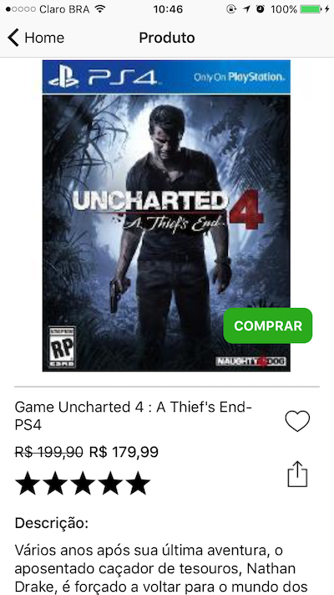This screenshot has height=595, width=334.
Task: Add product to favorites with heart icon
Action: 297,421
